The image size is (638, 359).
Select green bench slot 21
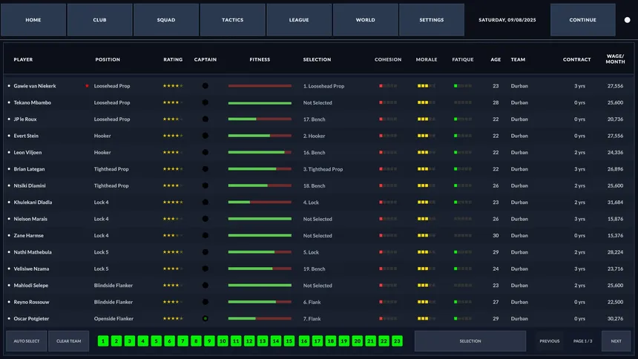click(370, 341)
